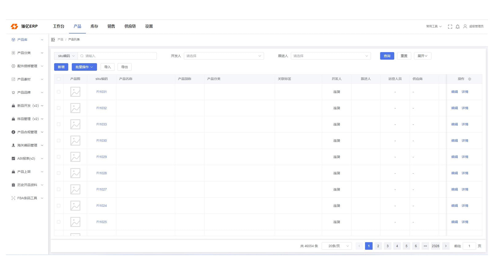The width and height of the screenshot is (492, 277).
Task: Click the 产品素材 sidebar icon
Action: (x=13, y=79)
